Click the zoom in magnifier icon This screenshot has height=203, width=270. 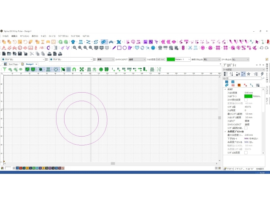80,48
